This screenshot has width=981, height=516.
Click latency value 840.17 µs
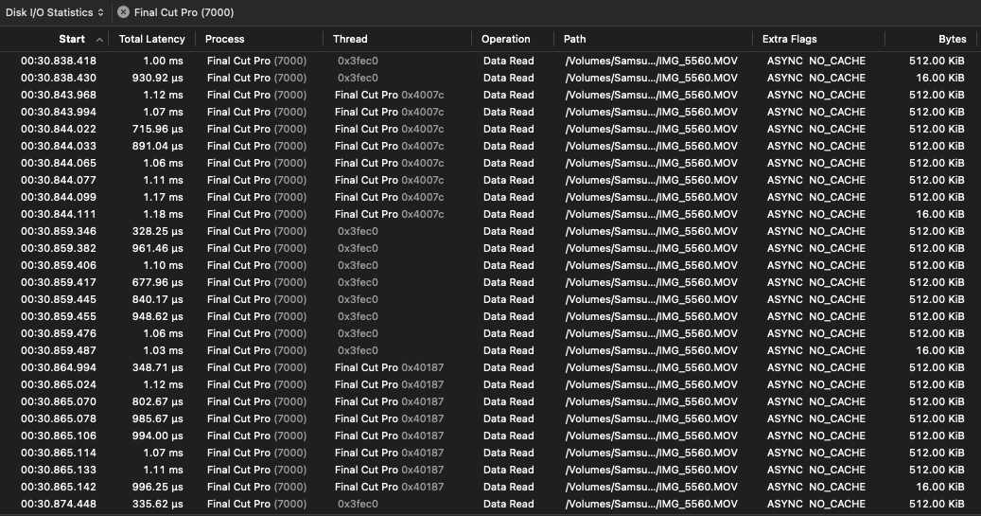pyautogui.click(x=158, y=299)
